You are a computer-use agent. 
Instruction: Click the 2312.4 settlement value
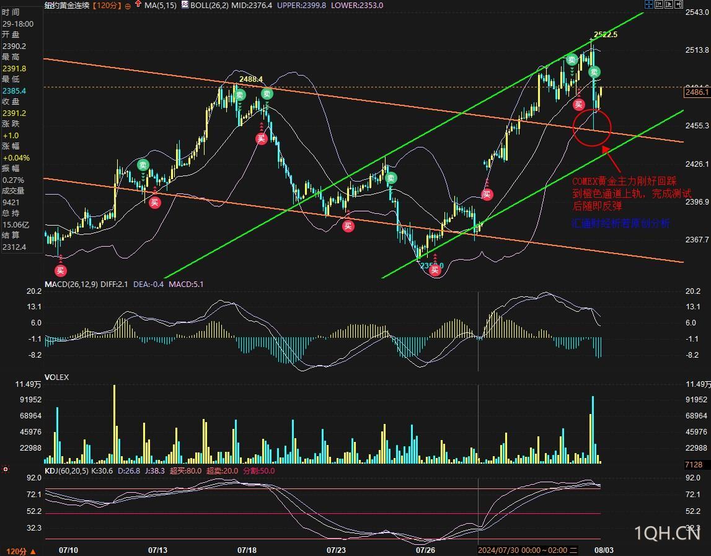pyautogui.click(x=14, y=247)
